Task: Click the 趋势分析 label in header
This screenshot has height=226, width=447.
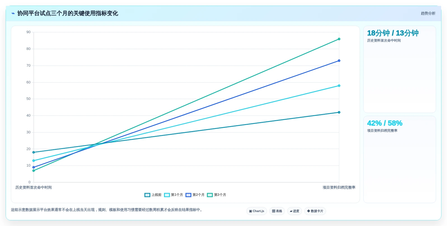Action: click(x=428, y=13)
